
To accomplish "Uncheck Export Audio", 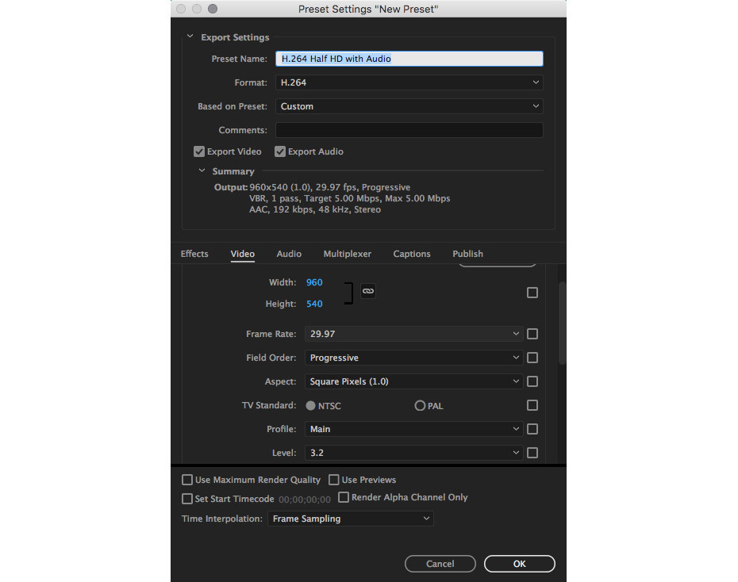I will tap(280, 151).
